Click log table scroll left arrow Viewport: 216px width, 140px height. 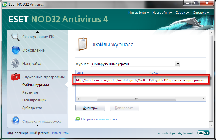tap(78, 99)
